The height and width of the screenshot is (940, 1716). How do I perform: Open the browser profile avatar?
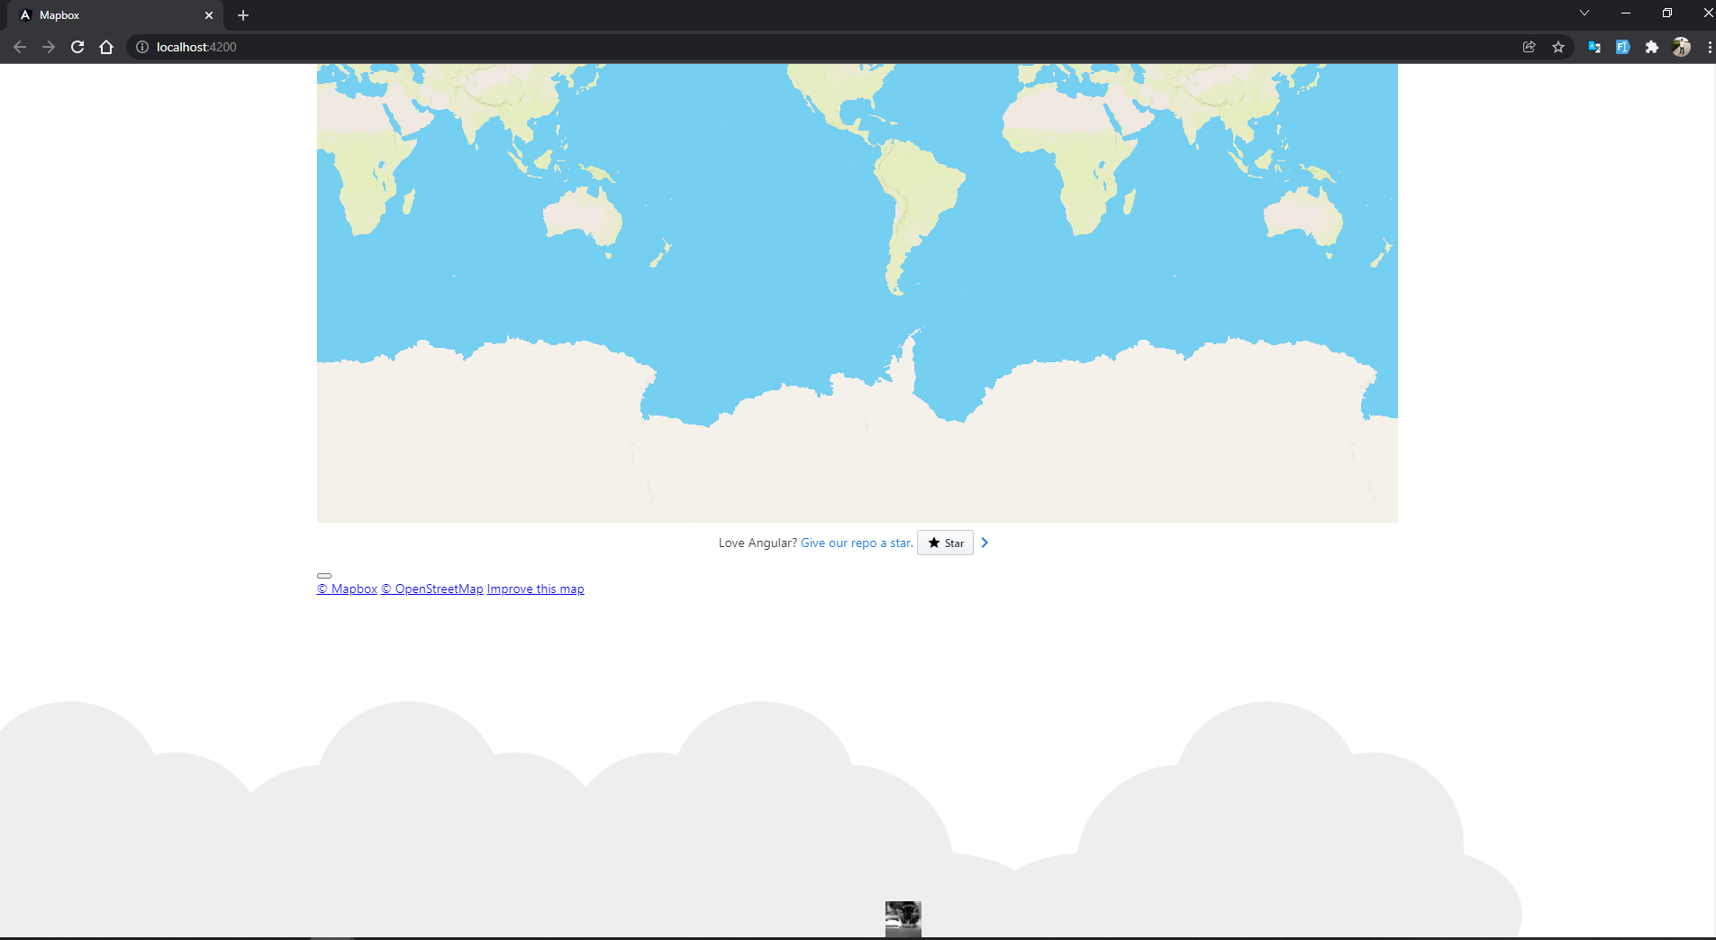click(x=1681, y=47)
